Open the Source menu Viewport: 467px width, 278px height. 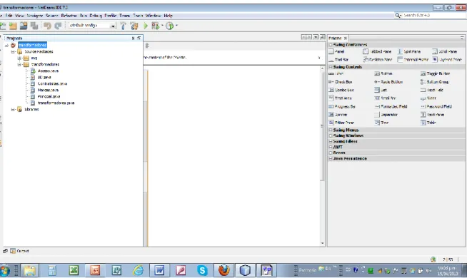[x=52, y=16]
